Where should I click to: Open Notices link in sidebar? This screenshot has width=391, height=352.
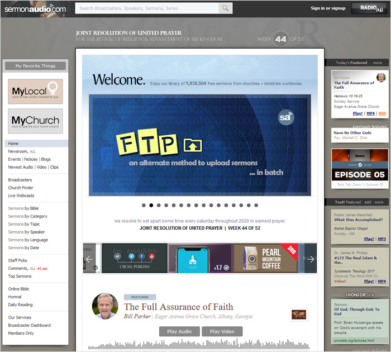[x=31, y=159]
